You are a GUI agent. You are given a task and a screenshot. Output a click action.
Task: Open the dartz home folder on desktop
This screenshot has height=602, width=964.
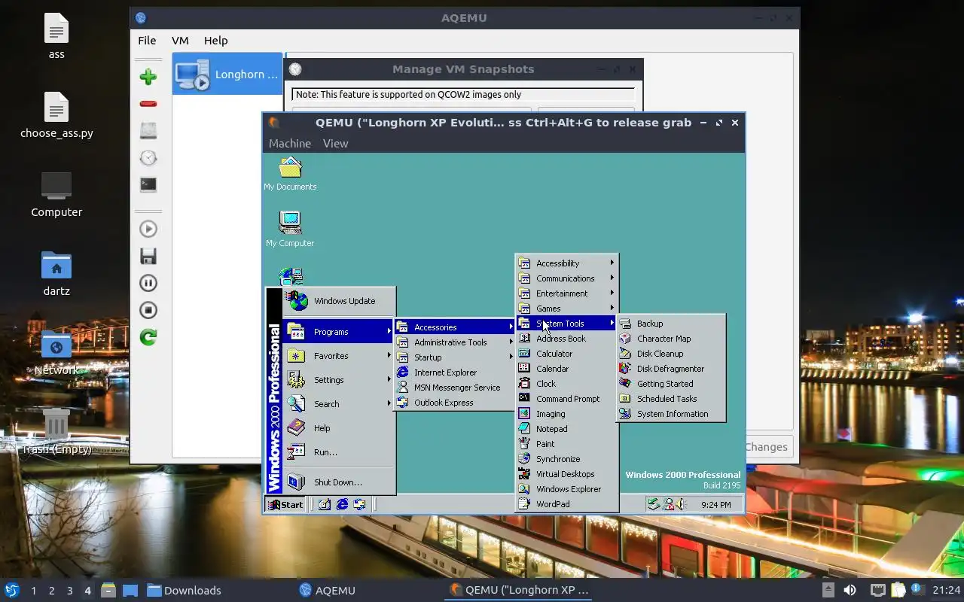(x=56, y=272)
